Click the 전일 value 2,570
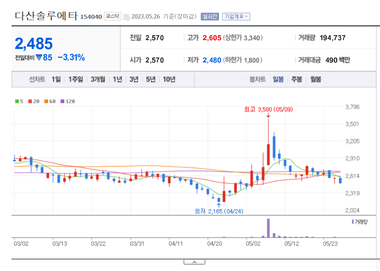The image size is (380, 271). [154, 38]
